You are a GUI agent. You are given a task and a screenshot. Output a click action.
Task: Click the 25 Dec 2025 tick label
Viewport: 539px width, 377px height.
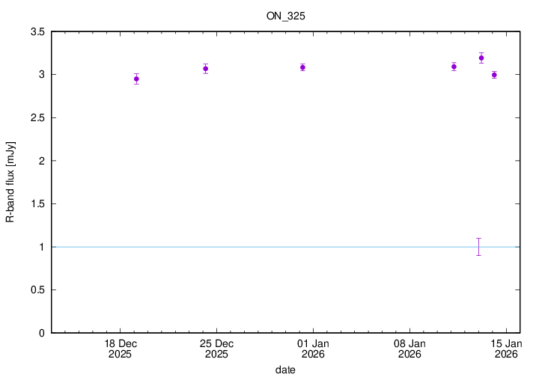pyautogui.click(x=216, y=349)
